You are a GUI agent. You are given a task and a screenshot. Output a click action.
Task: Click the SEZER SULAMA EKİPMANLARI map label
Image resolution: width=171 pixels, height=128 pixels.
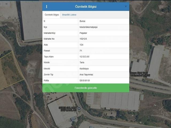(68, 109)
